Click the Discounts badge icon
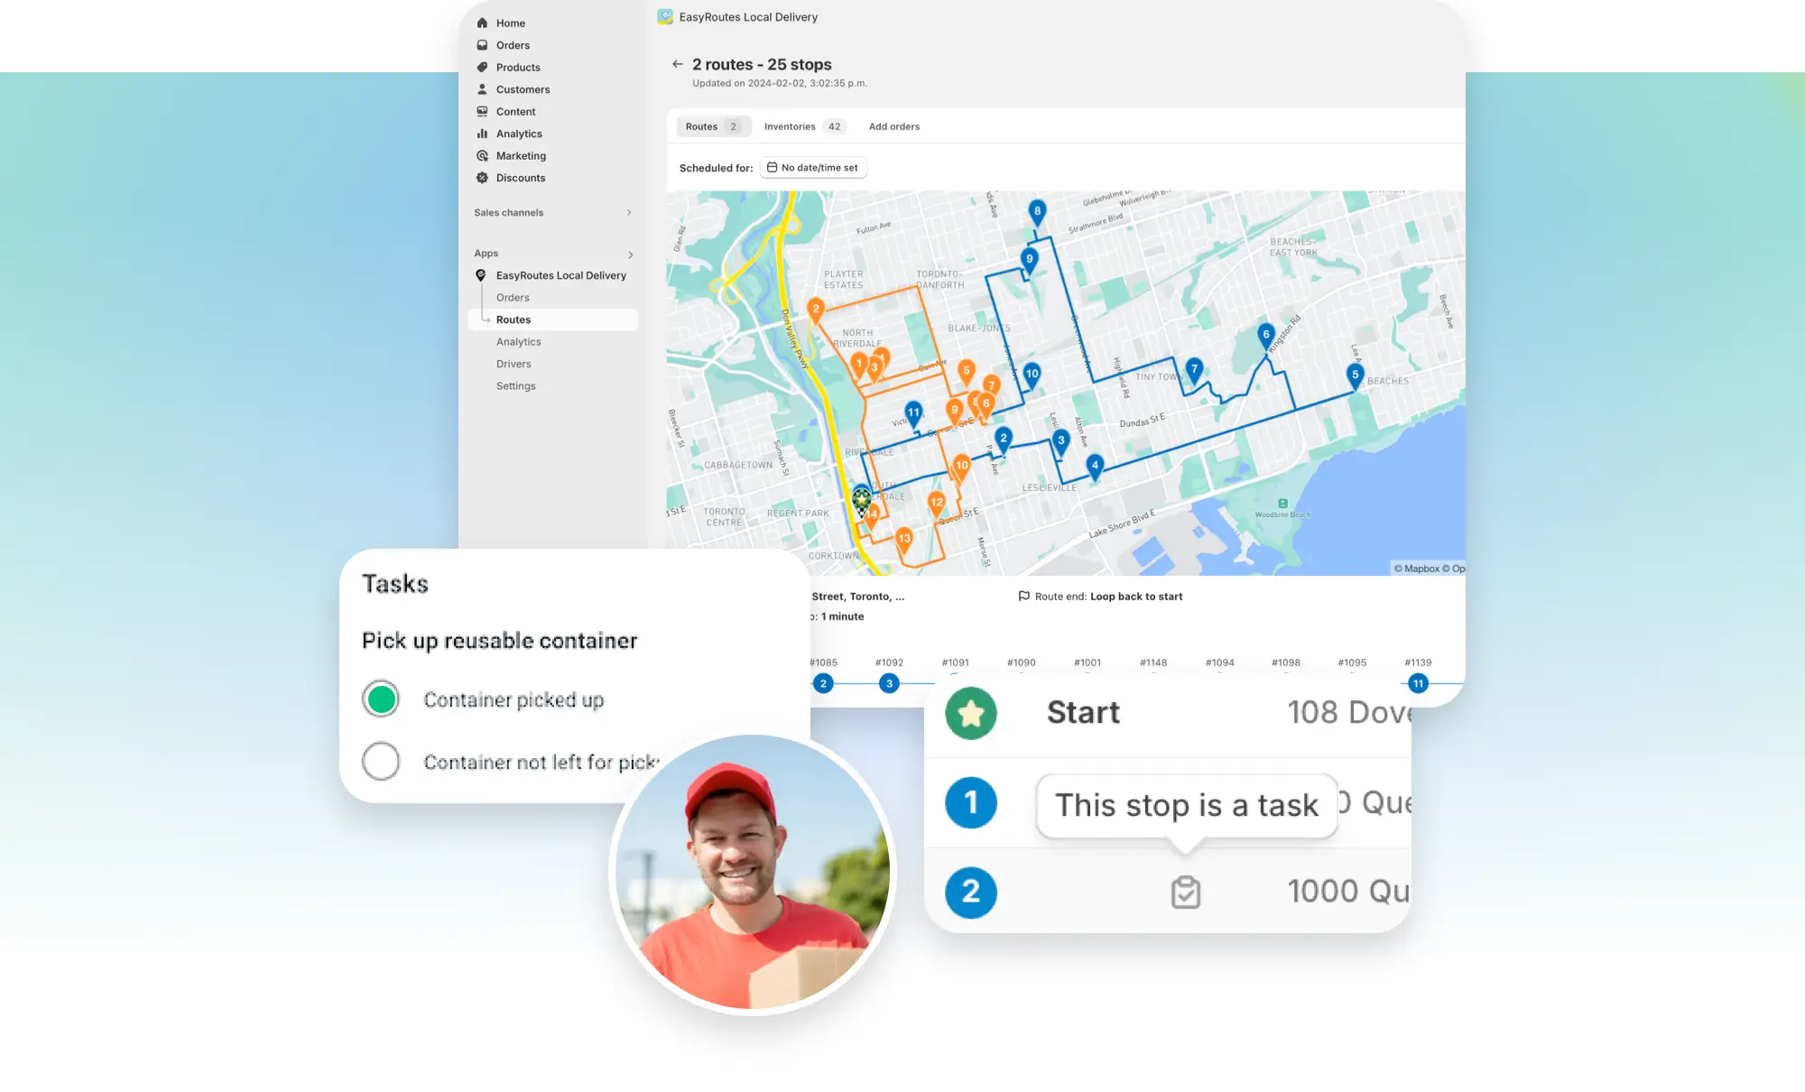Screen dimensions: 1805x1092 pos(482,178)
